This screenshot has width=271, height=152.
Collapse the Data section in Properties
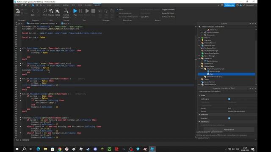[199, 95]
